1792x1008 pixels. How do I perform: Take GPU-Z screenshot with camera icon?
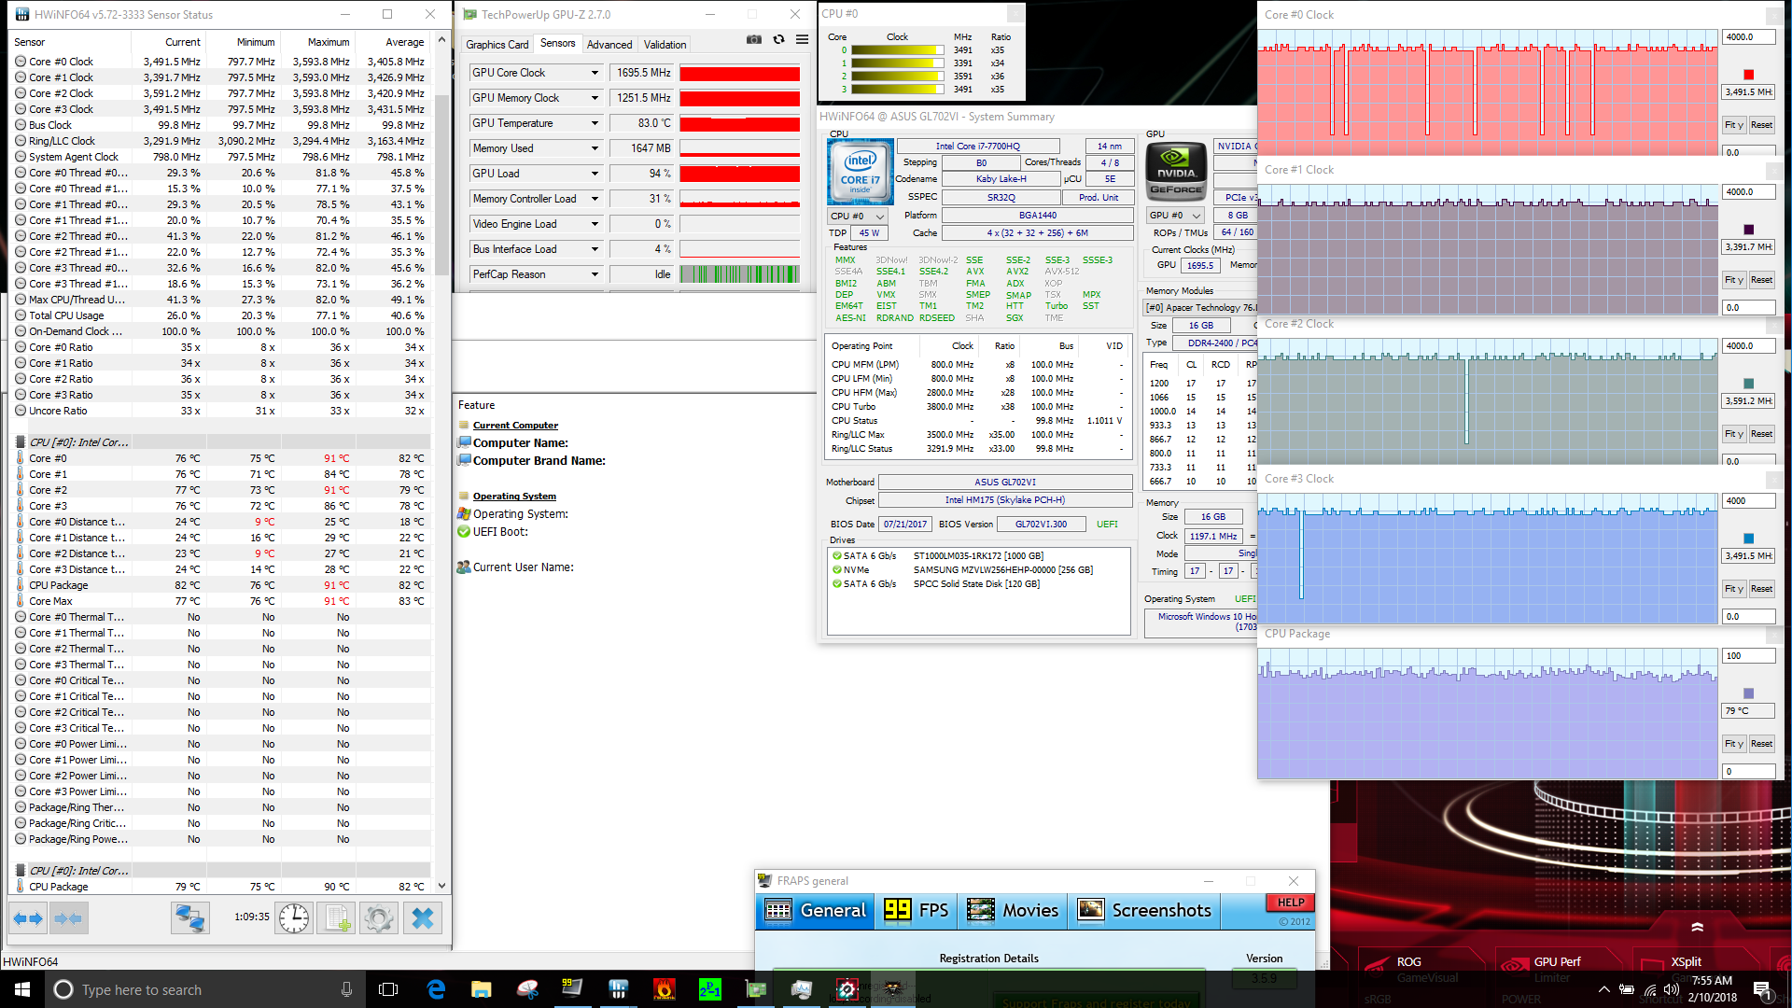[754, 40]
